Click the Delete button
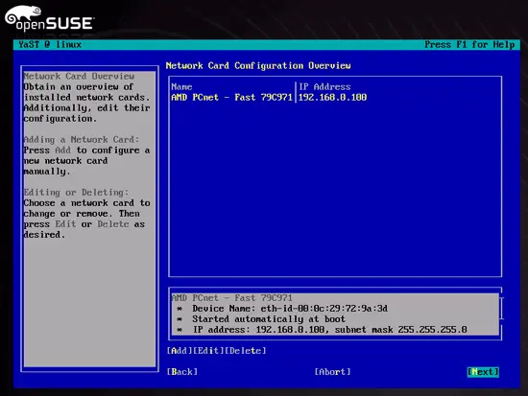This screenshot has width=528, height=396. click(x=246, y=351)
